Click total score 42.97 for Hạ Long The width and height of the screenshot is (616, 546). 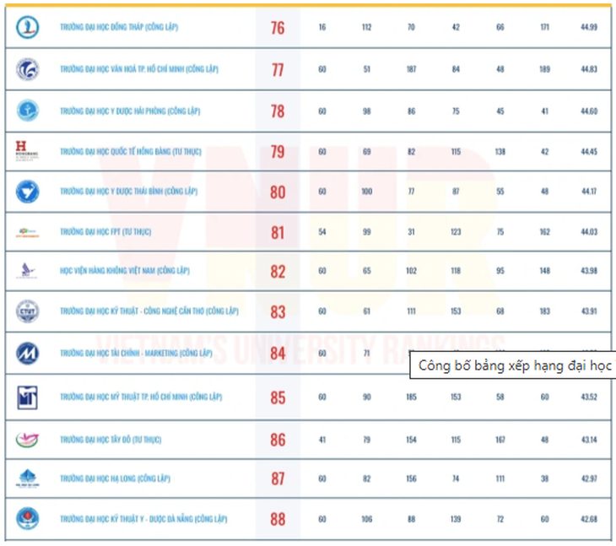point(589,478)
